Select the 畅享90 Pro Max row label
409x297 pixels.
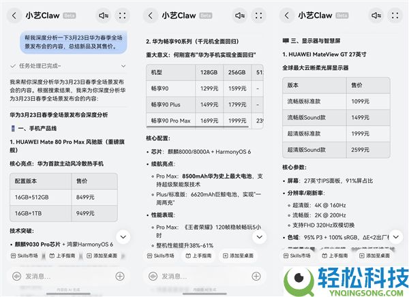click(x=170, y=121)
